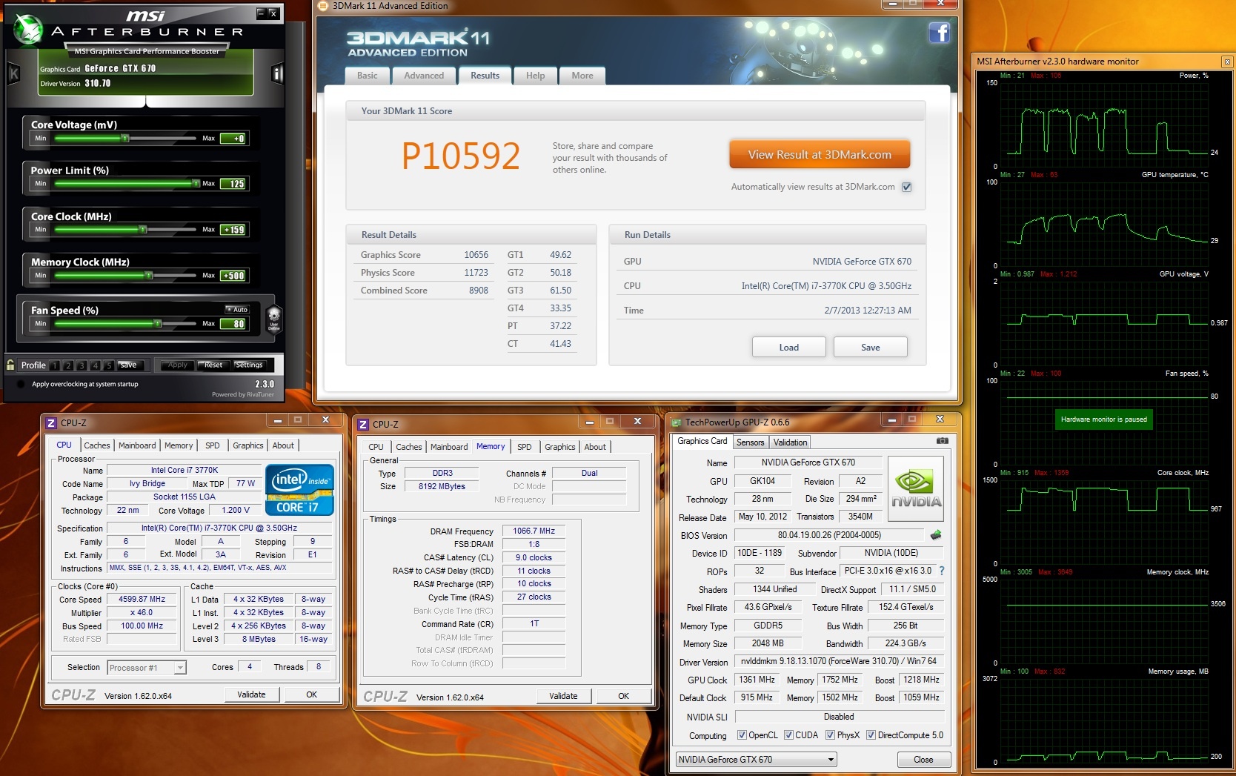Open the More tab in 3DMark
Screen dimensions: 1236x776
(x=582, y=76)
